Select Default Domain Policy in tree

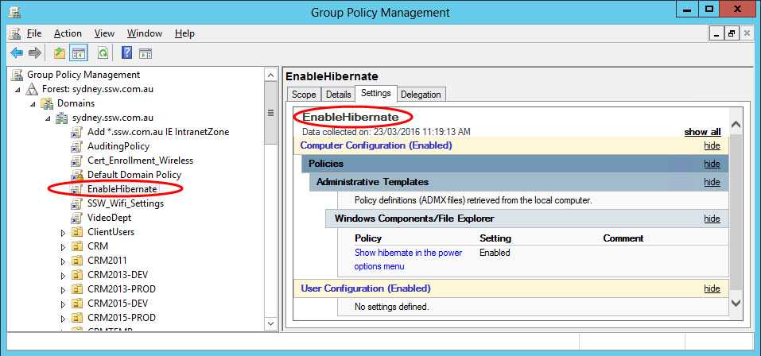134,175
